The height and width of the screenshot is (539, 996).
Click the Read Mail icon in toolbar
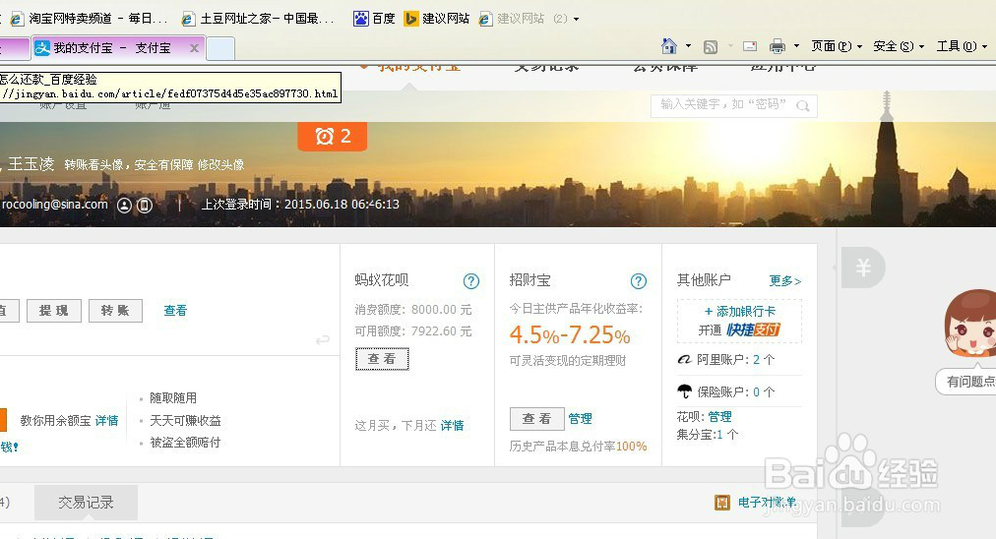750,46
